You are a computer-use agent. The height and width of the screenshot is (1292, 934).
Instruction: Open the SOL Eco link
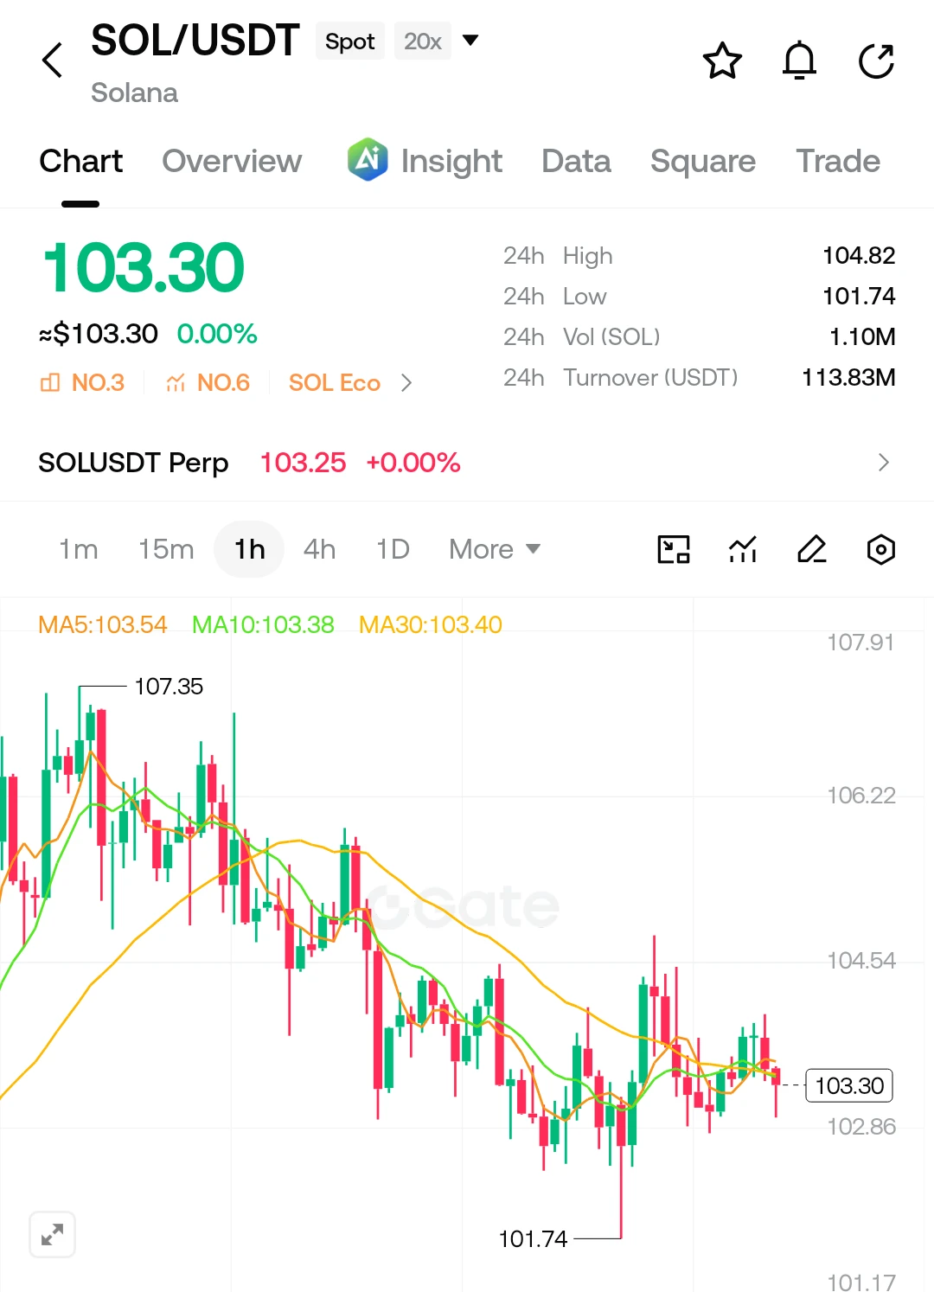(x=335, y=383)
